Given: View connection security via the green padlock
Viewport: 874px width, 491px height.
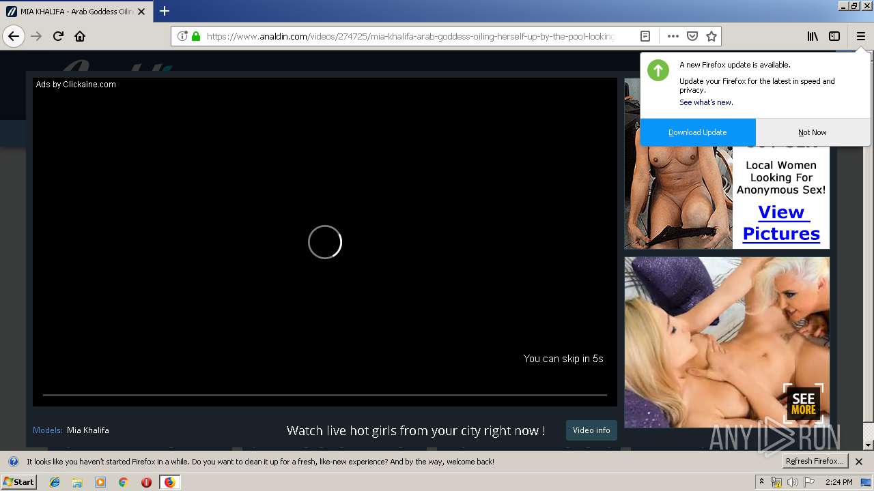Looking at the screenshot, I should click(196, 36).
